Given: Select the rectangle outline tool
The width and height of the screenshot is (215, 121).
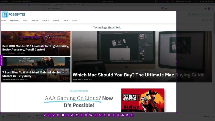Looking at the screenshot, I should click(x=58, y=115).
